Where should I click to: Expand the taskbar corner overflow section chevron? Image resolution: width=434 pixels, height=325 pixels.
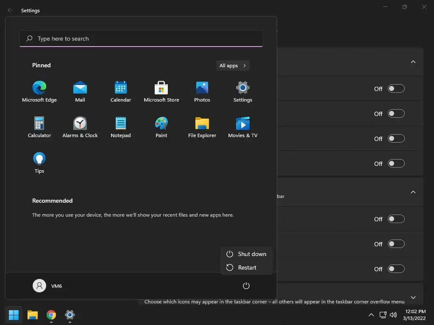pyautogui.click(x=413, y=297)
